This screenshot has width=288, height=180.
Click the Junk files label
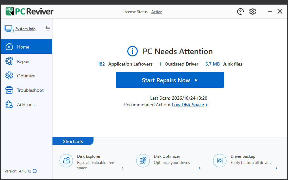coord(233,64)
